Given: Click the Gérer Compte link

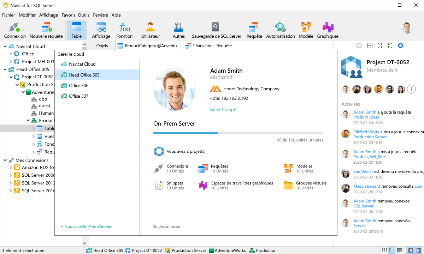Looking at the screenshot, I should pyautogui.click(x=224, y=110).
